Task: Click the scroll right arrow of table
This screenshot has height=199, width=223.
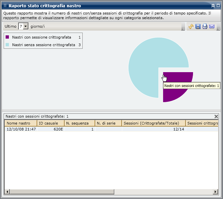Action: [x=215, y=192]
